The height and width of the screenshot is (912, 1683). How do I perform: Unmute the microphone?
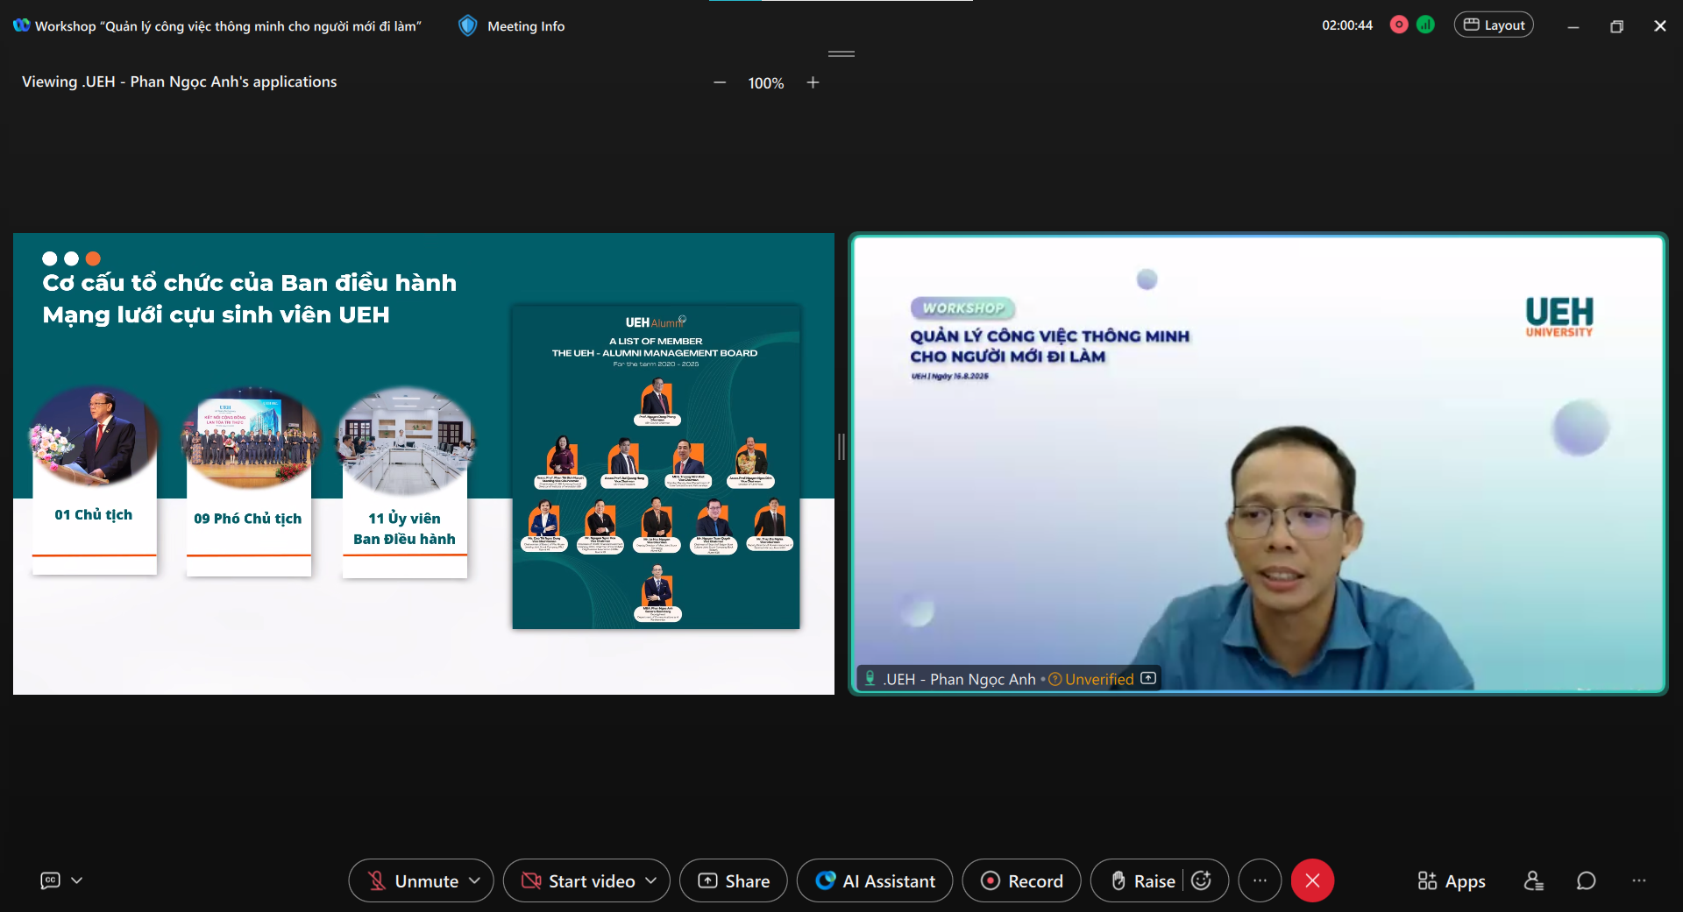[x=413, y=880]
